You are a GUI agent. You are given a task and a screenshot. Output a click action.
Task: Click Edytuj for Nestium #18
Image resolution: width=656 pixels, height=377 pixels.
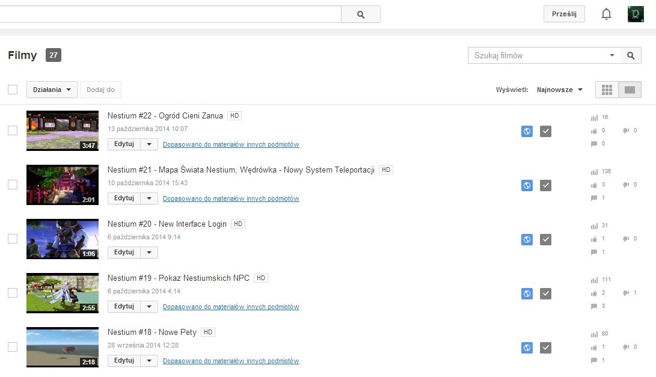pos(124,361)
